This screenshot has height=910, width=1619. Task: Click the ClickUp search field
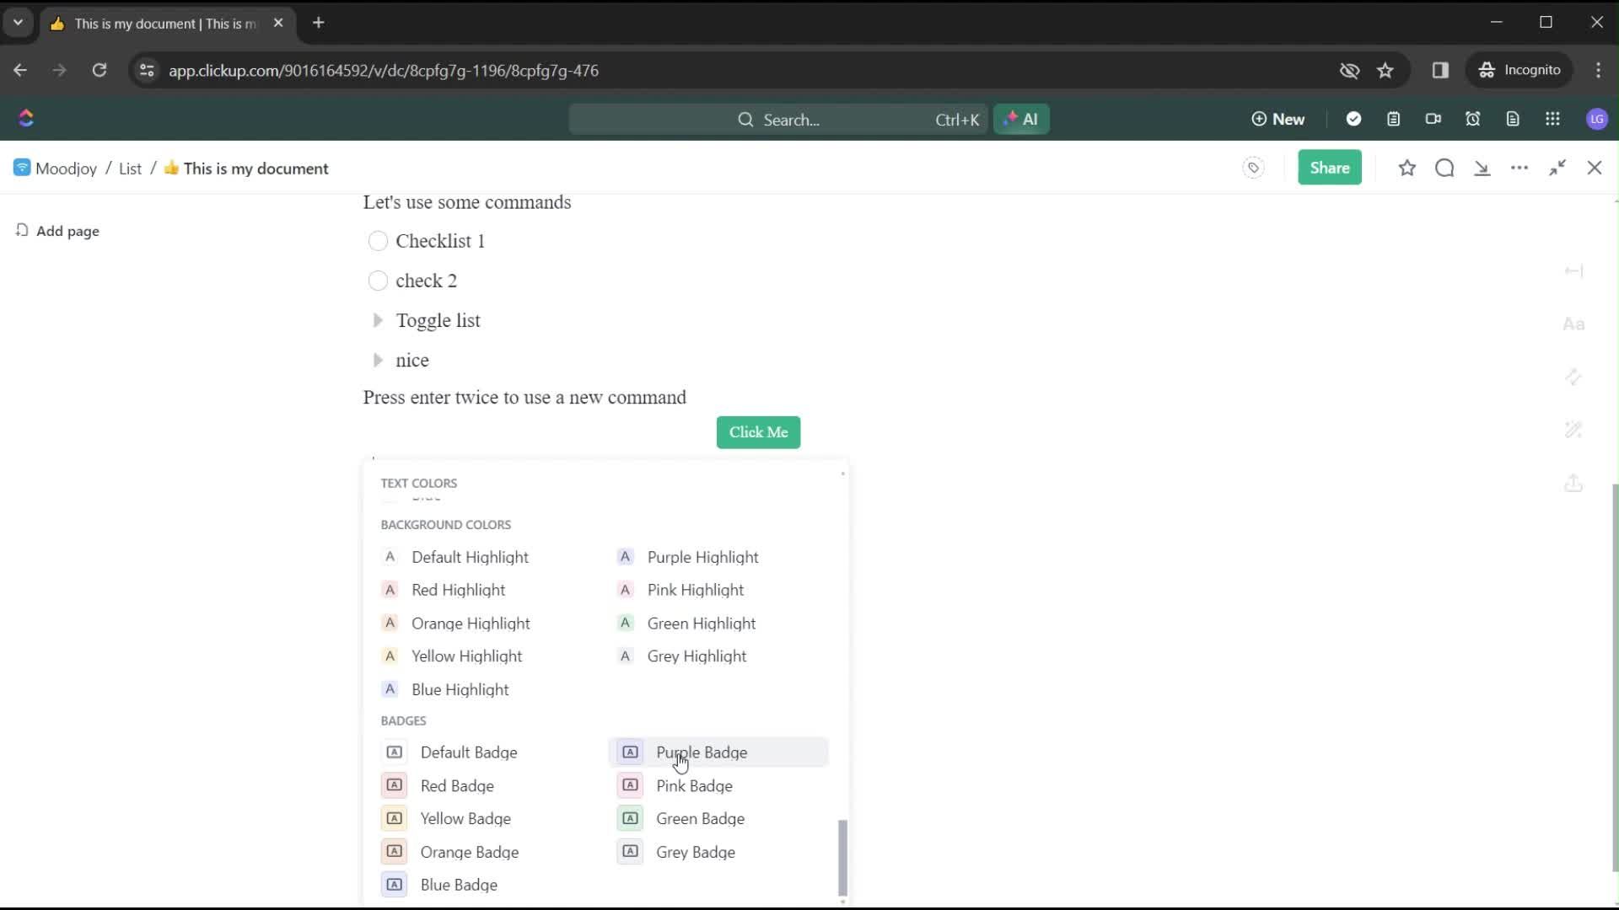(777, 120)
